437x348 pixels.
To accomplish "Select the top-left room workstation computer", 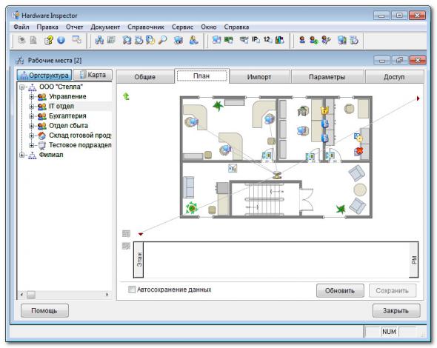I will click(192, 121).
